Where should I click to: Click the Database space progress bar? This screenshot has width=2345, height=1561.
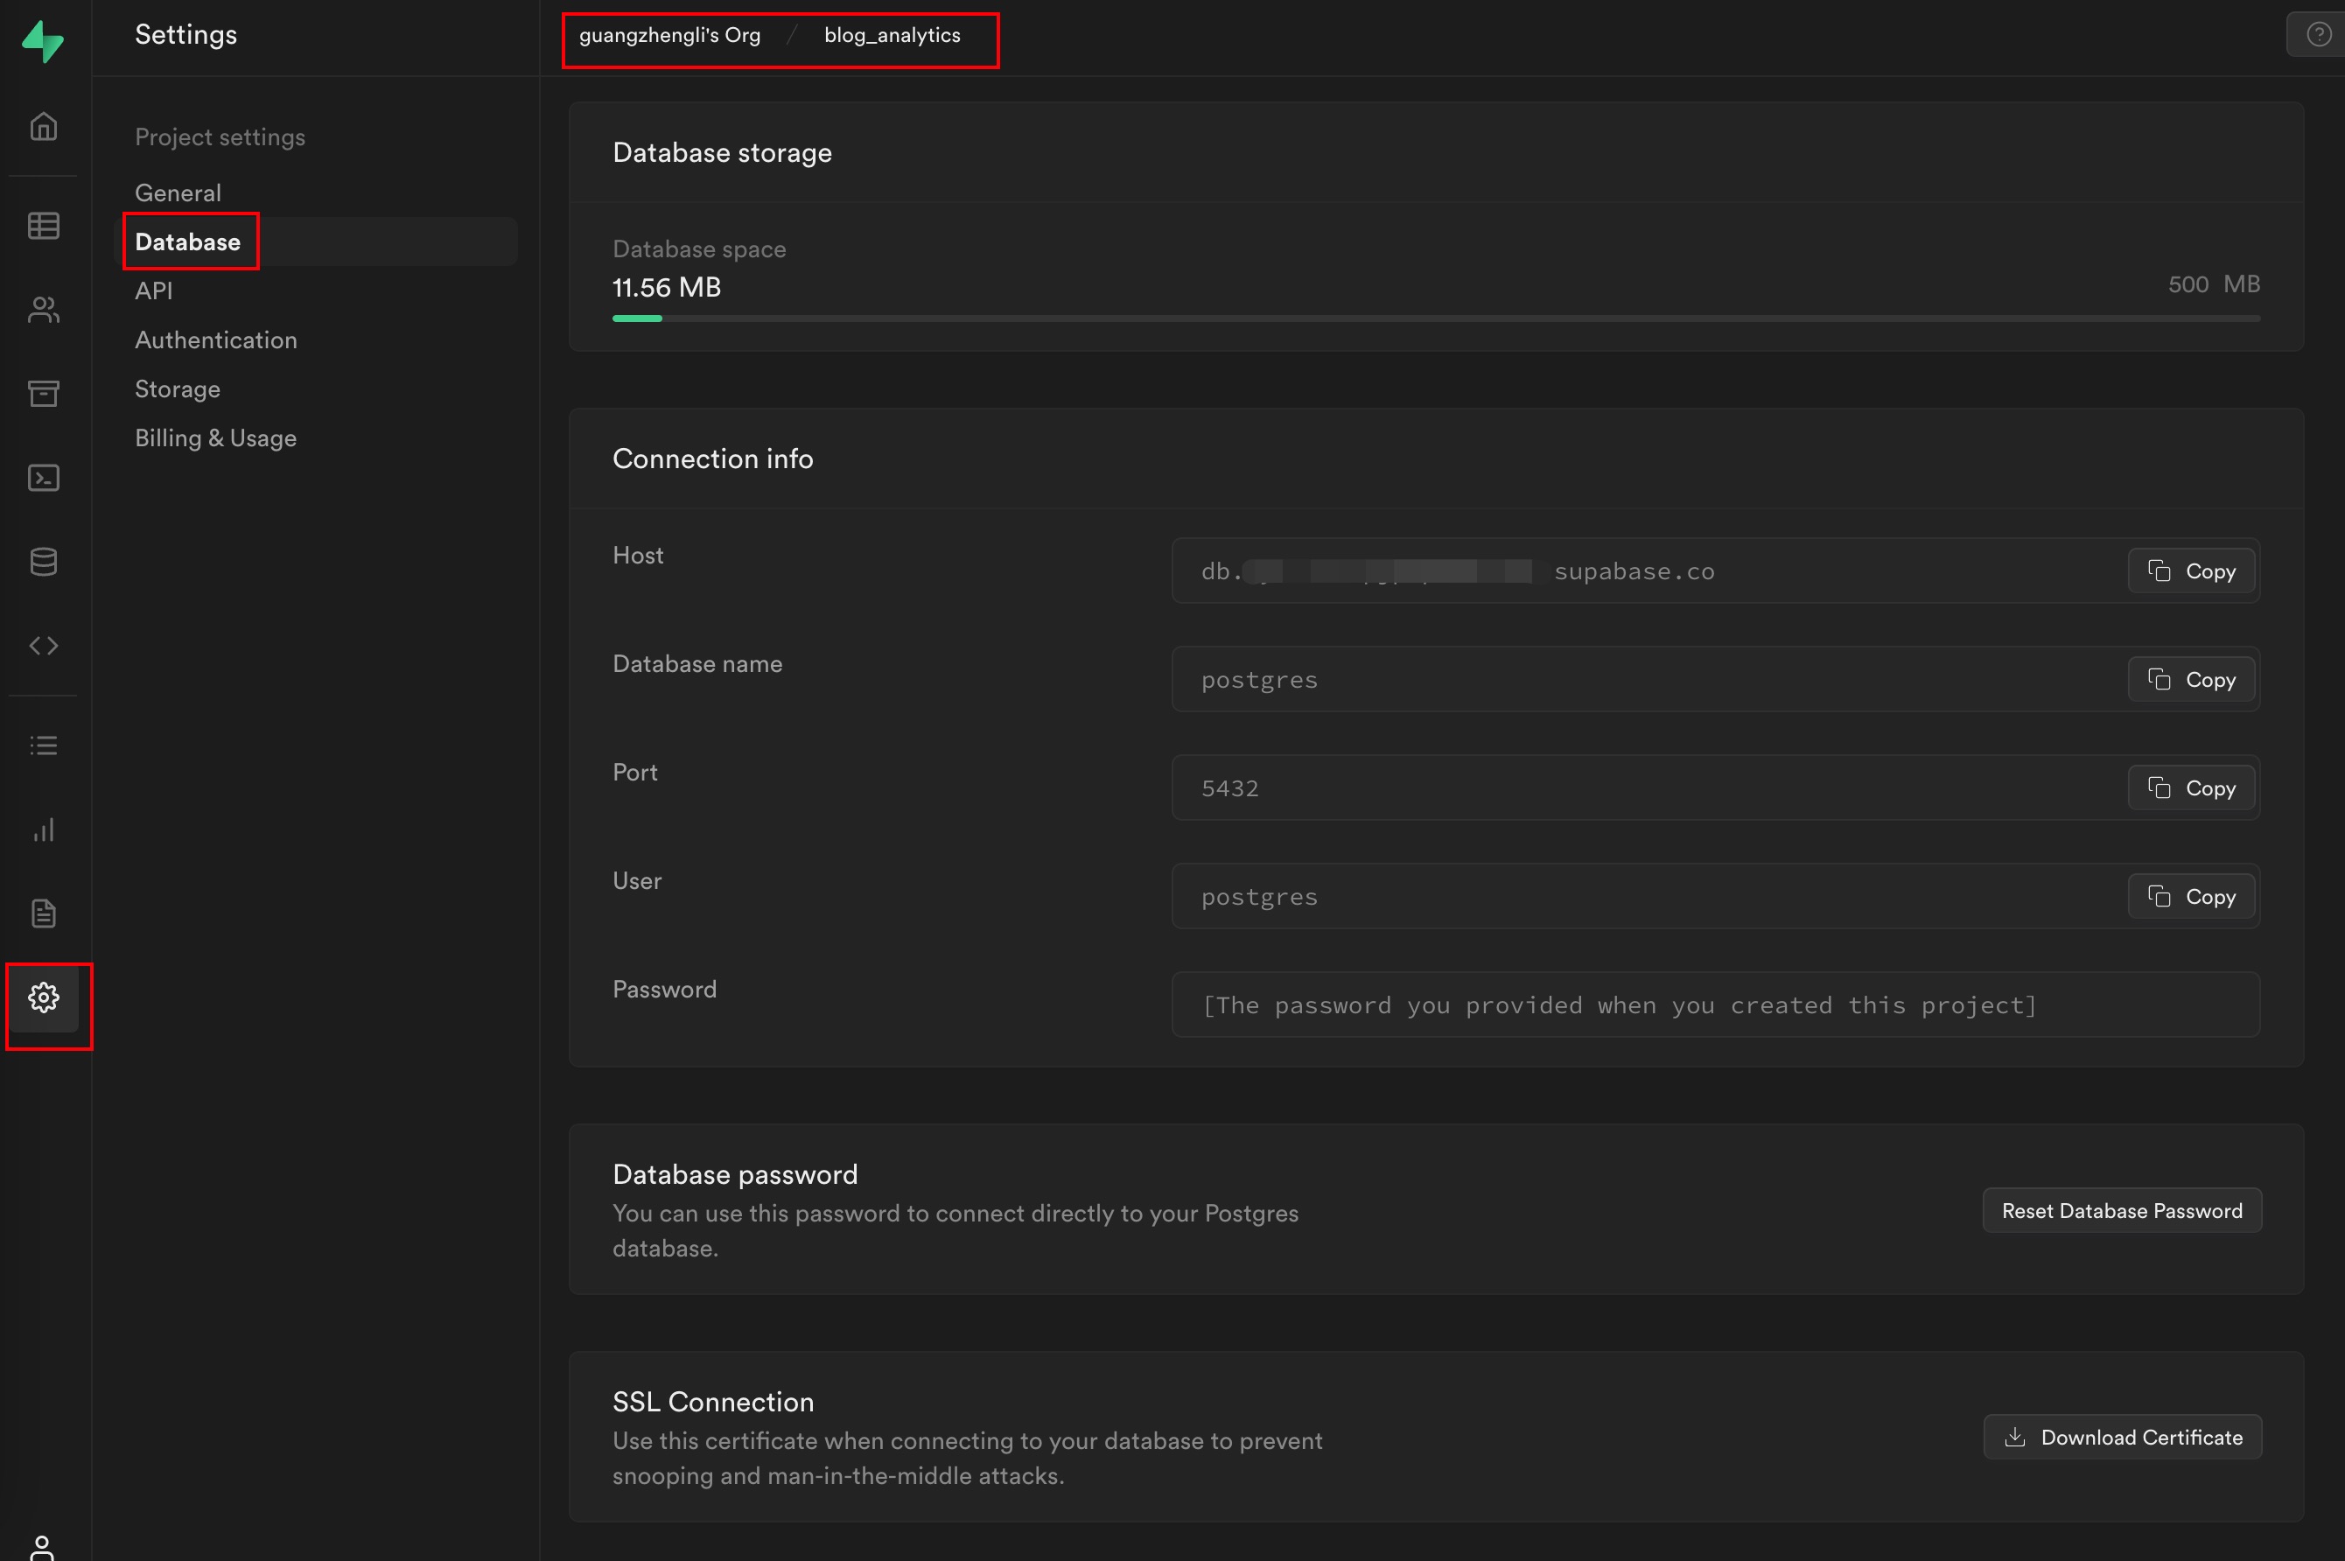point(1435,318)
